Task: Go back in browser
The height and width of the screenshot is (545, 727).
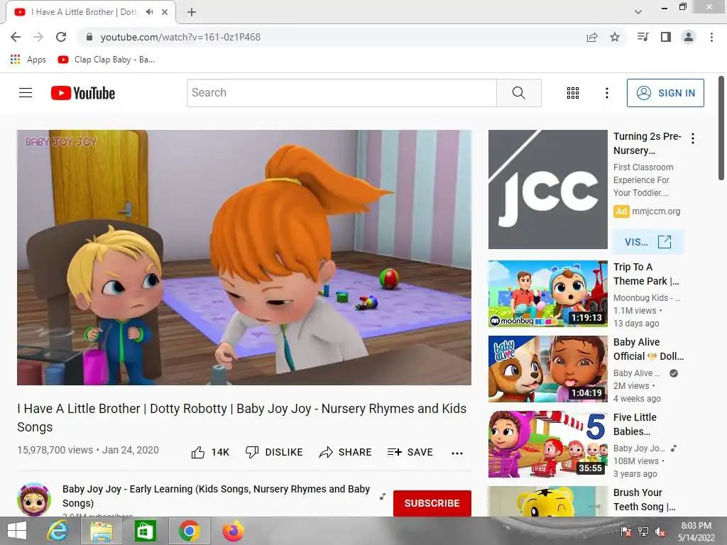Action: [16, 37]
